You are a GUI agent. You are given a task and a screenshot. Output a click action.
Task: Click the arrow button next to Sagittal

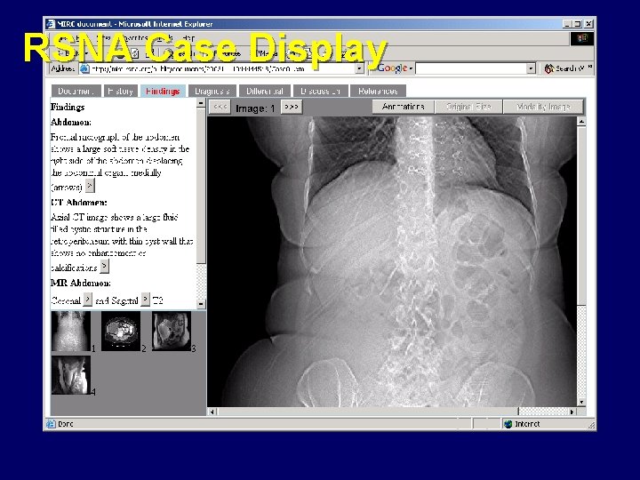point(145,300)
